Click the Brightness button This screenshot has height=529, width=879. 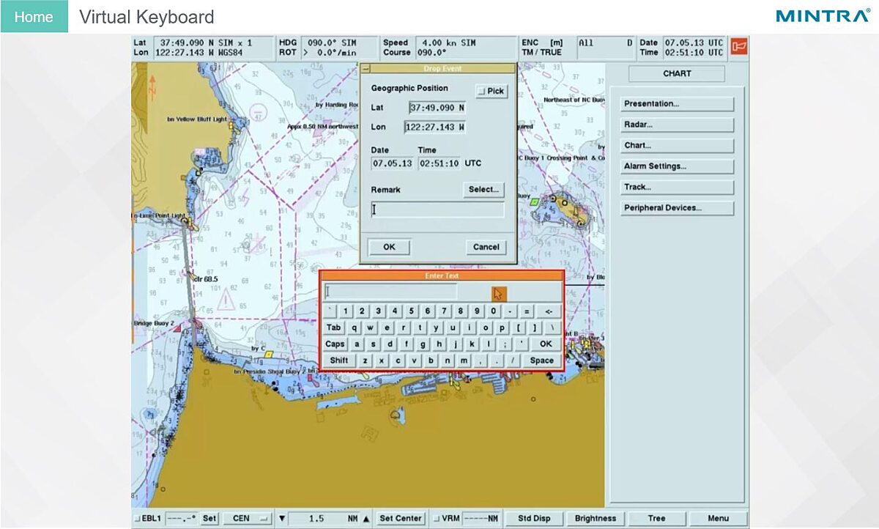tap(596, 518)
